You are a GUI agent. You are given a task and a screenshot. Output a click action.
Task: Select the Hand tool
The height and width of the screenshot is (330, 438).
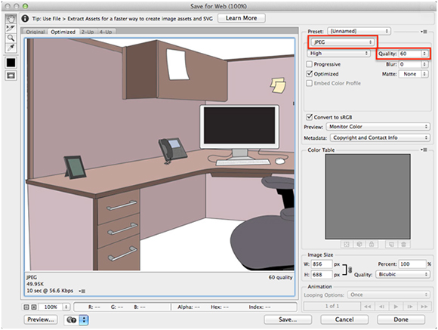[11, 19]
